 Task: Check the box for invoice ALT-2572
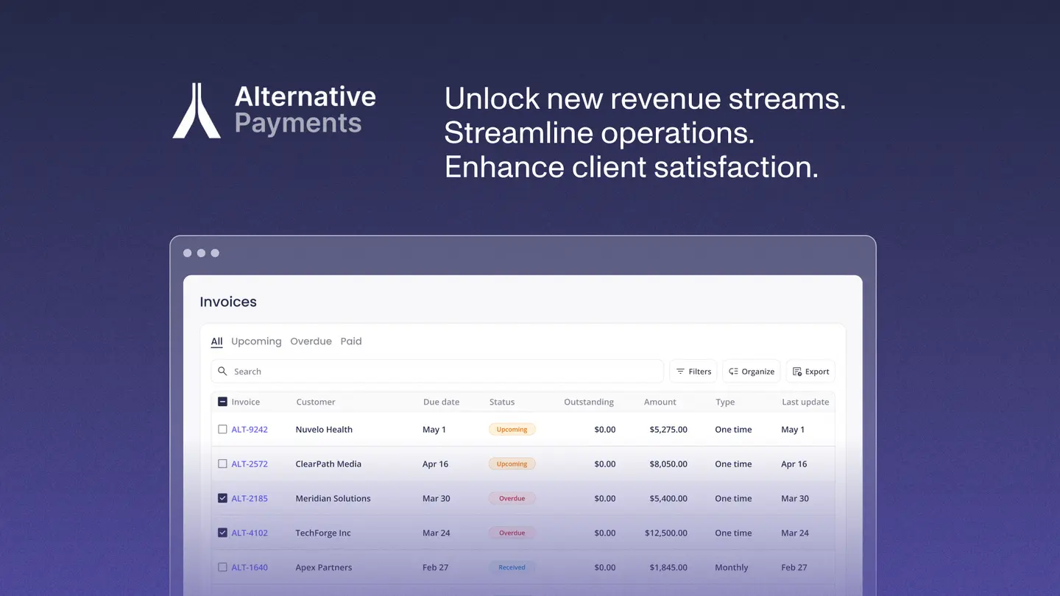(x=222, y=464)
